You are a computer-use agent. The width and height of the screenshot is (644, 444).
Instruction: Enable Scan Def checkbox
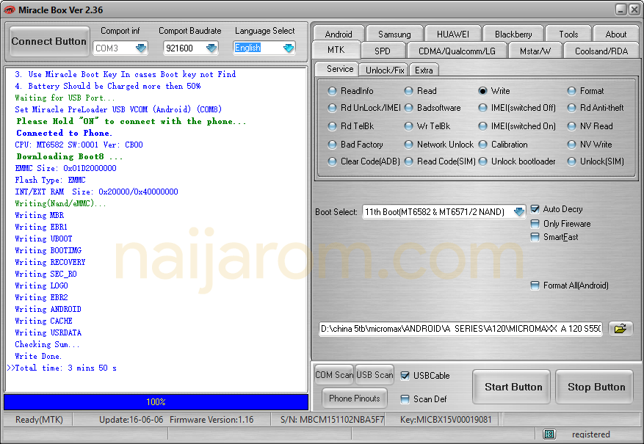pyautogui.click(x=405, y=398)
